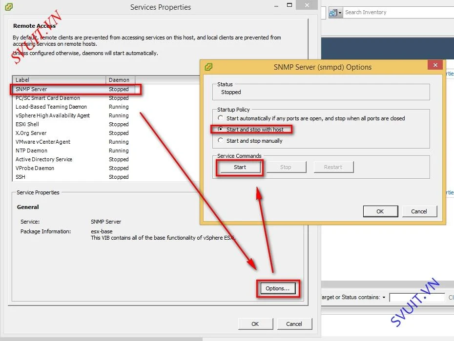Open the 'Target or Status contains' filter dropdown
Screen dimensions: 454x341
pos(384,297)
